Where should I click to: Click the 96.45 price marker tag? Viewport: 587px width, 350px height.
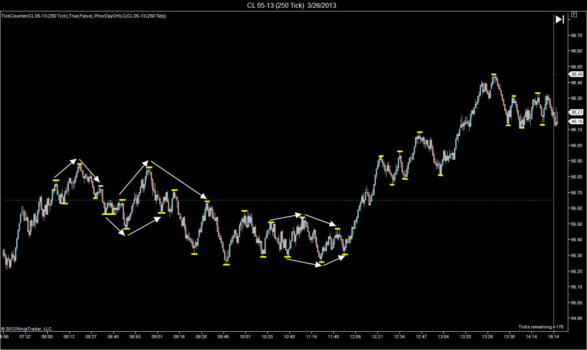tap(577, 74)
